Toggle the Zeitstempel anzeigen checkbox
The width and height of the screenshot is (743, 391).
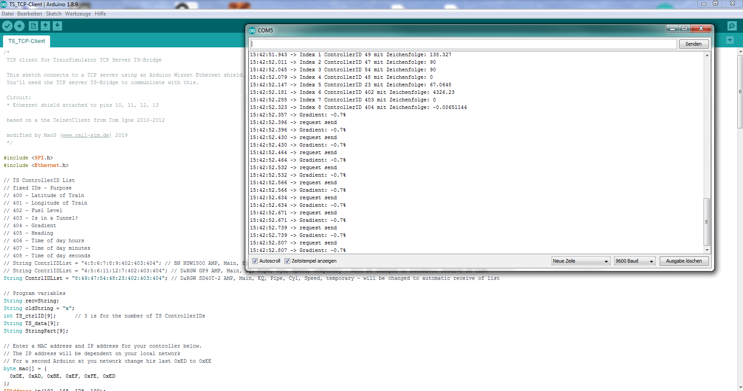click(287, 261)
